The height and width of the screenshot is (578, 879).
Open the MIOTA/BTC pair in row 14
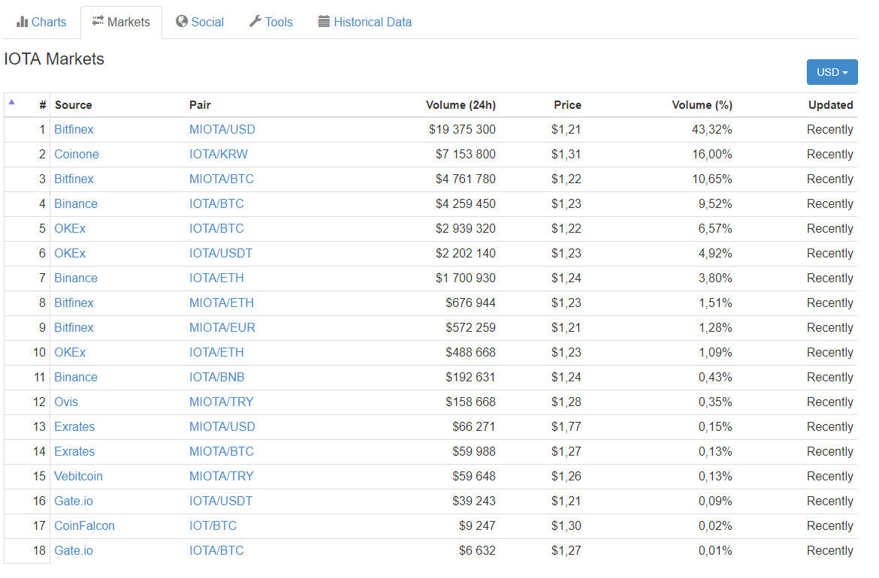pyautogui.click(x=222, y=451)
